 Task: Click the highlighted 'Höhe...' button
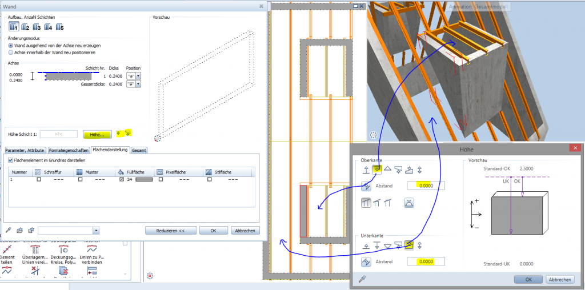97,134
